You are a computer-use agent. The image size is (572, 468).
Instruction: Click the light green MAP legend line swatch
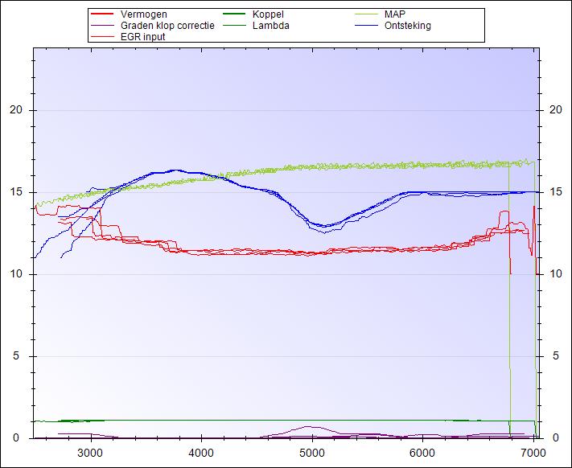[367, 14]
